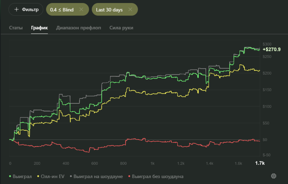
Task: Remove the 0.4 ≤ Blind filter chip
Action: tap(81, 9)
